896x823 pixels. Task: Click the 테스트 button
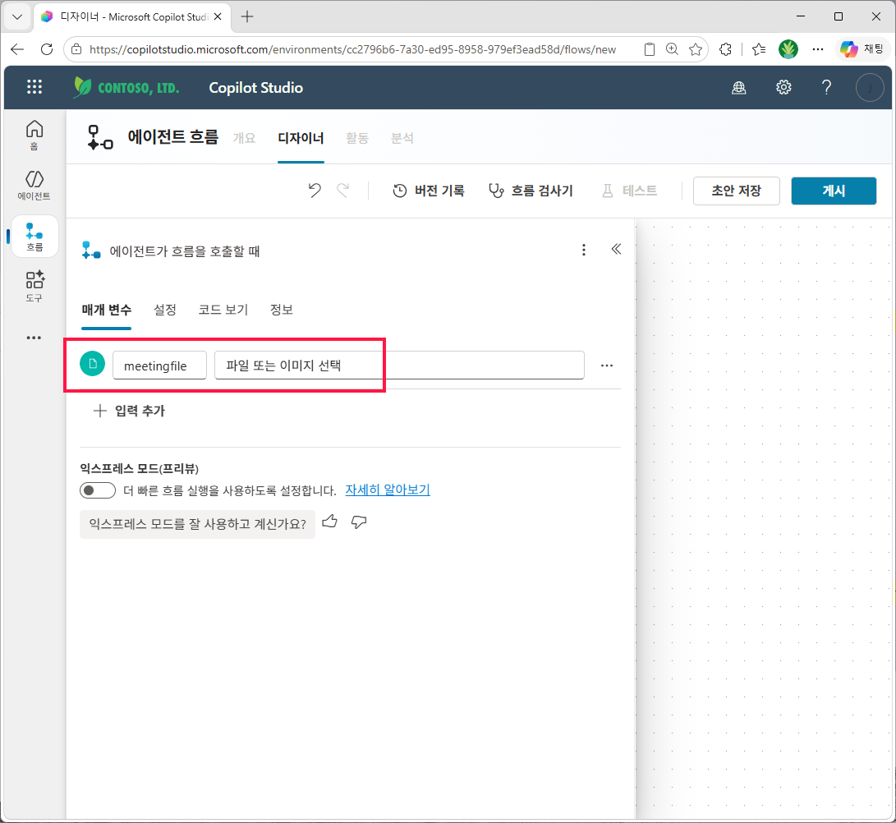click(629, 191)
